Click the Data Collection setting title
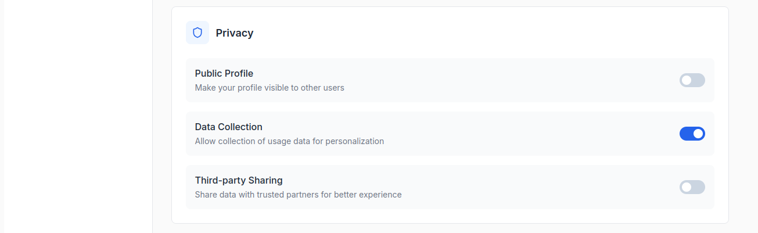This screenshot has height=233, width=758. pyautogui.click(x=228, y=127)
